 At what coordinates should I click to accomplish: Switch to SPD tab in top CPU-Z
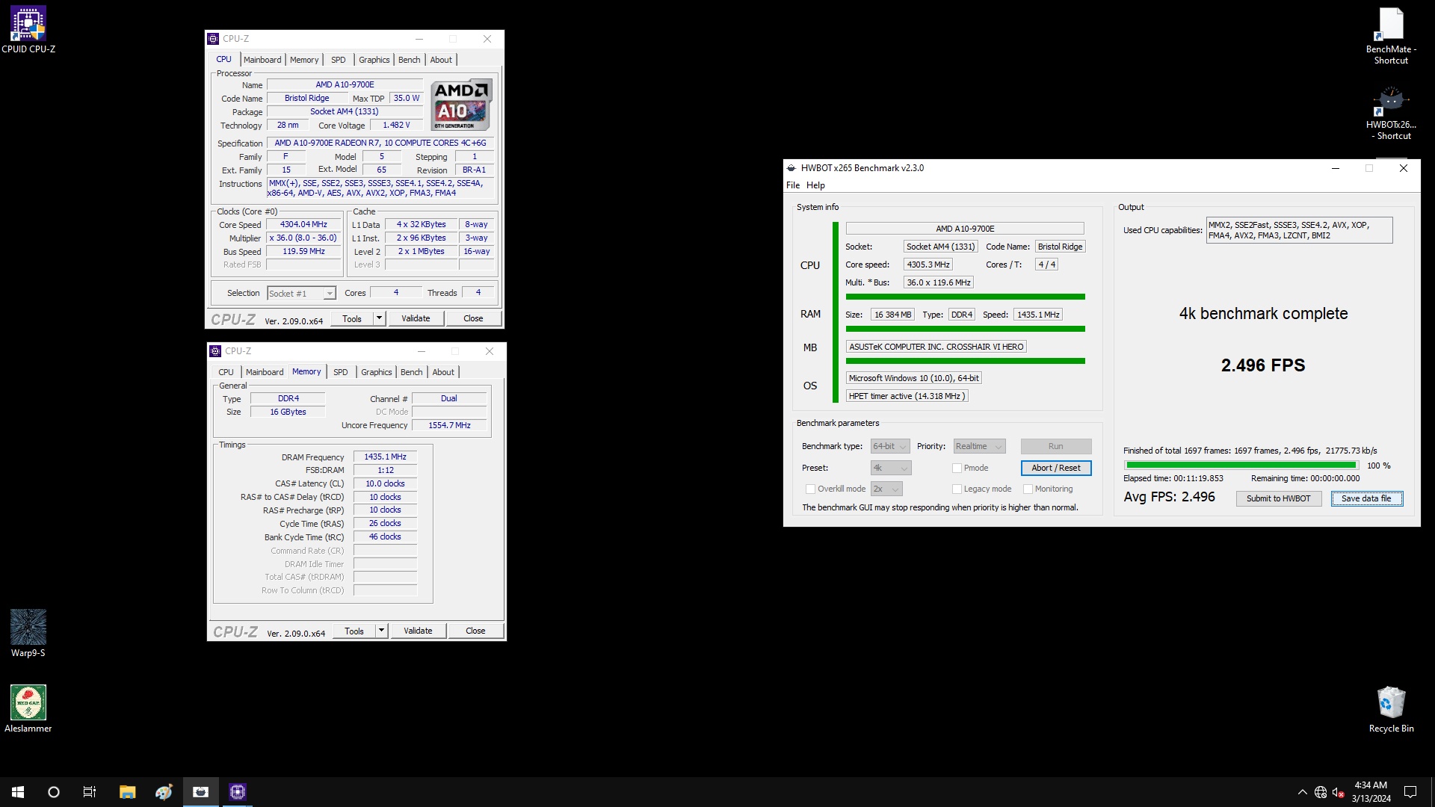339,60
